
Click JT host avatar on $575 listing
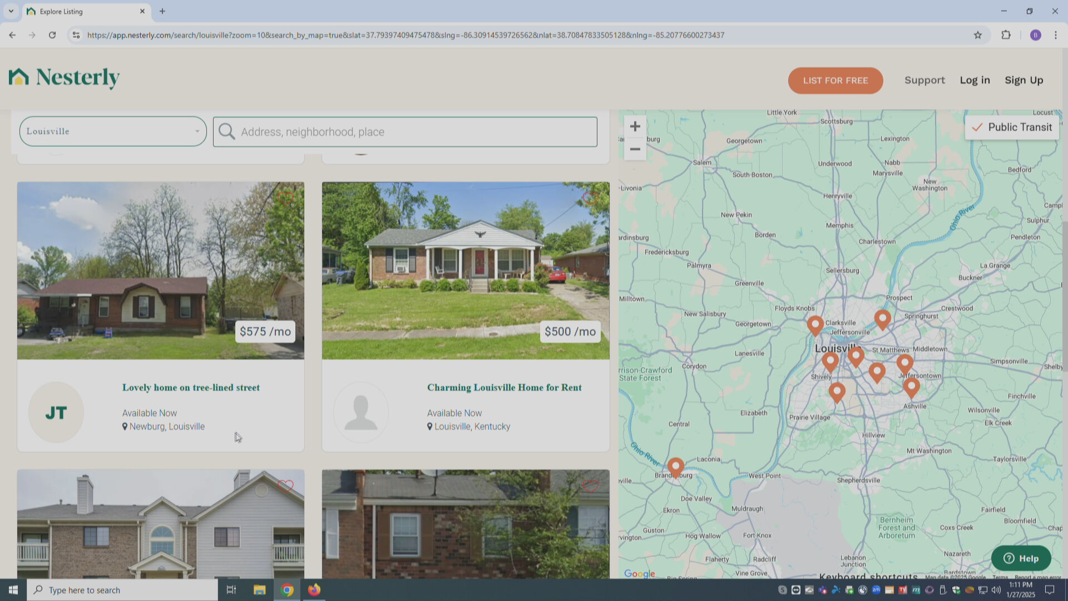click(56, 412)
